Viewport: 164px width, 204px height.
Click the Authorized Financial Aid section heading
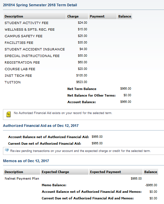41,126
